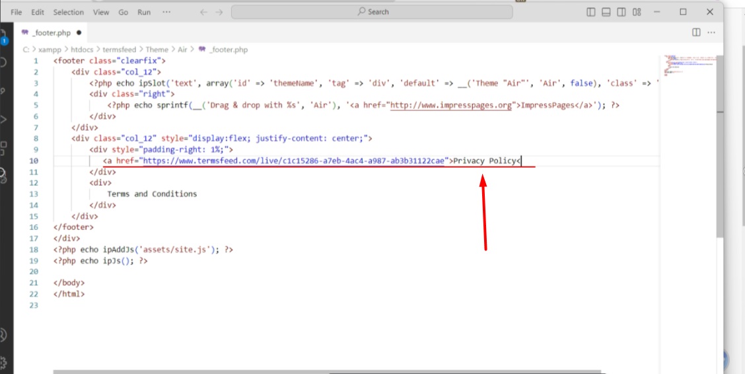
Task: Open the Edit menu
Action: [38, 13]
